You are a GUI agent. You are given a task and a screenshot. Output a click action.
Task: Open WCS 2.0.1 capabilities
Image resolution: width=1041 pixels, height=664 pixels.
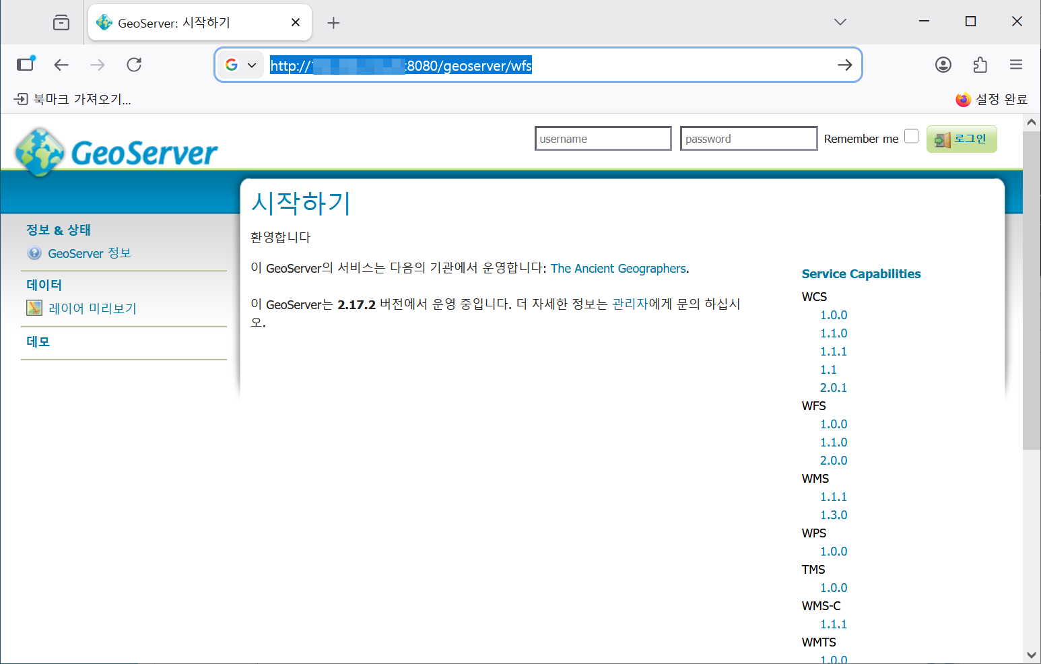pos(834,388)
